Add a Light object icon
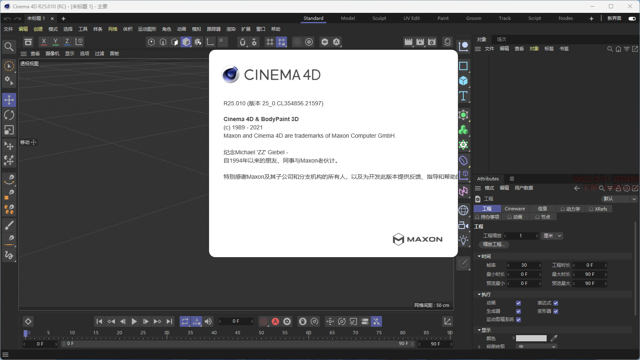 (463, 240)
